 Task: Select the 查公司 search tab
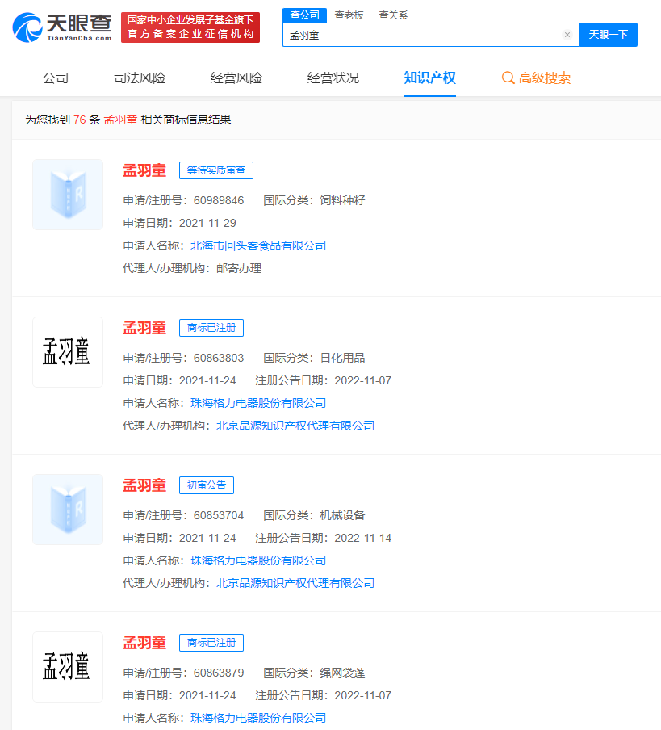click(305, 15)
